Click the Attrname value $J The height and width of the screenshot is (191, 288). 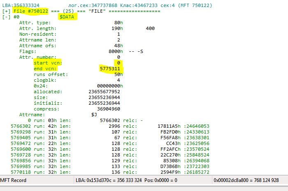click(94, 115)
